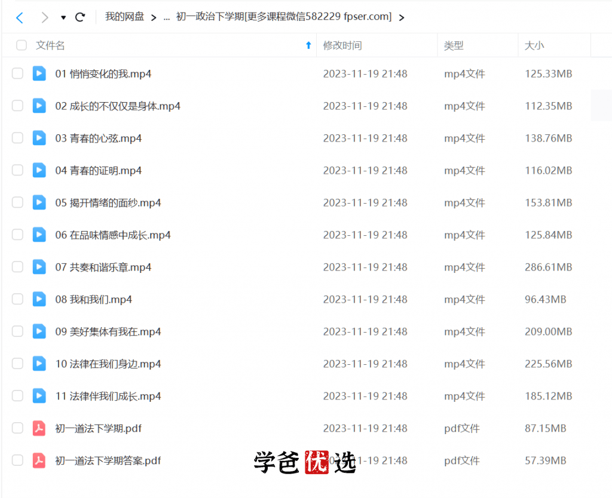Refresh the folder listing
Viewport: 612px width, 498px height.
[80, 17]
